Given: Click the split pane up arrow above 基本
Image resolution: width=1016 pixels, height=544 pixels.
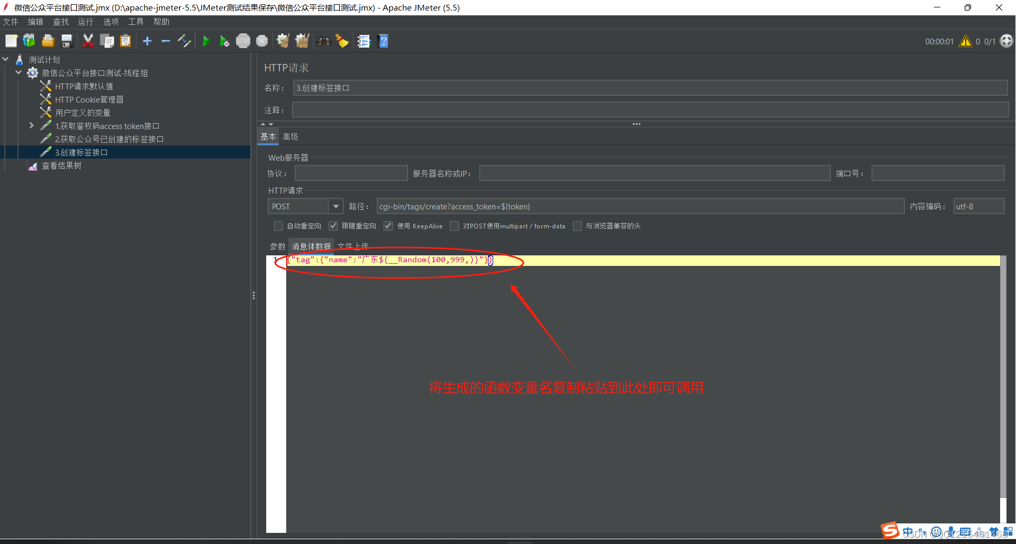Looking at the screenshot, I should [263, 124].
